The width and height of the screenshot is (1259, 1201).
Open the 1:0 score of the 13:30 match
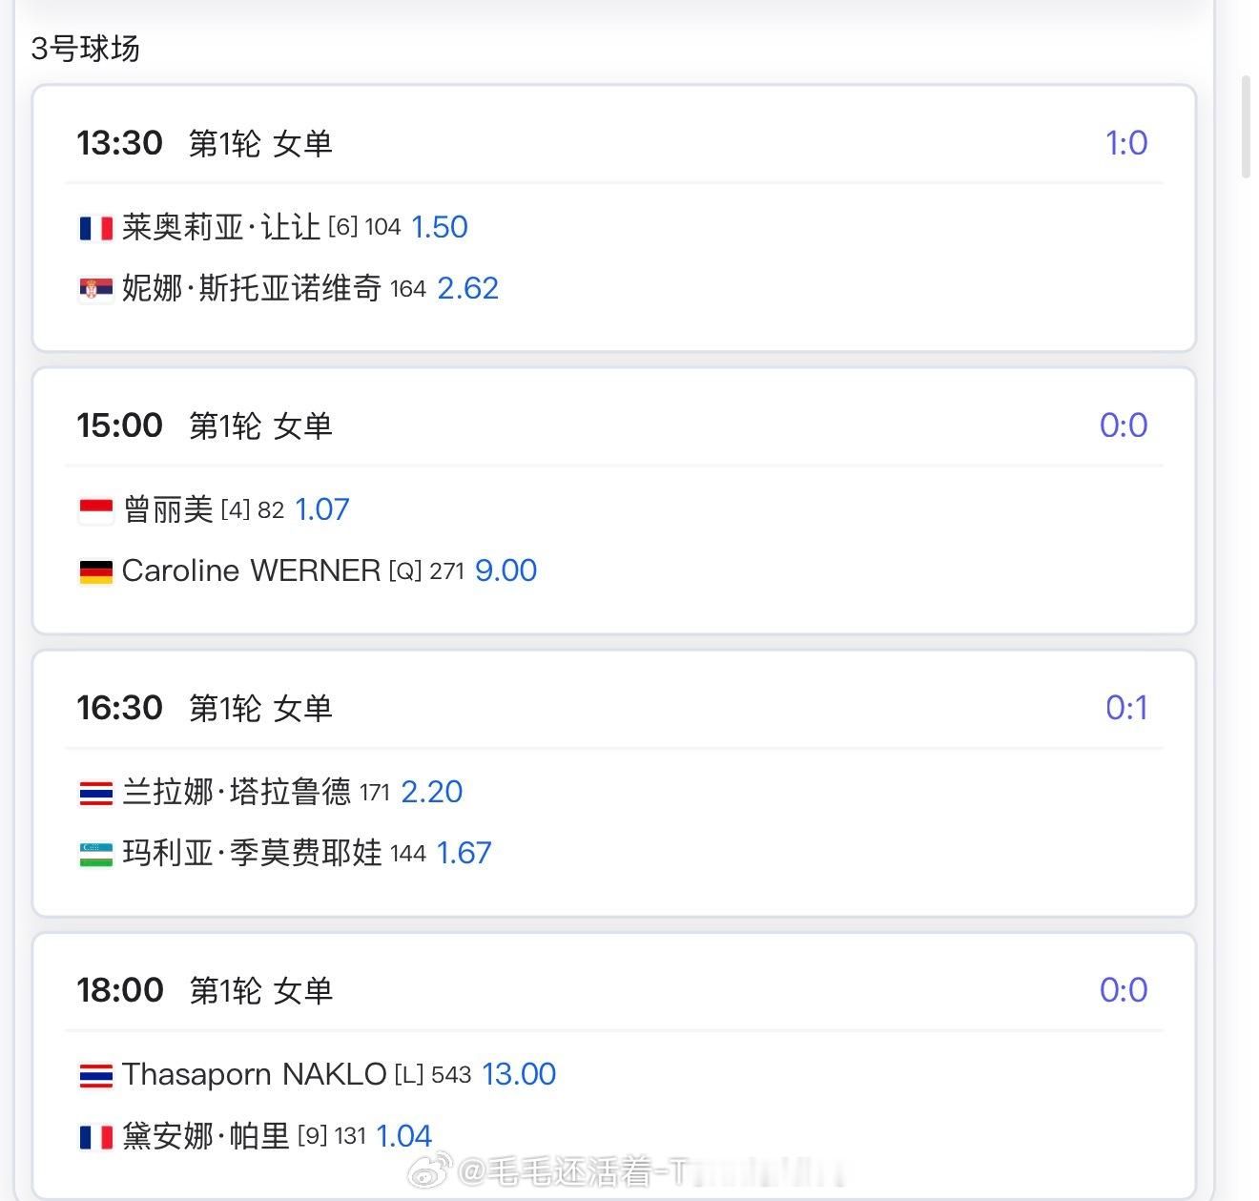click(x=1126, y=143)
